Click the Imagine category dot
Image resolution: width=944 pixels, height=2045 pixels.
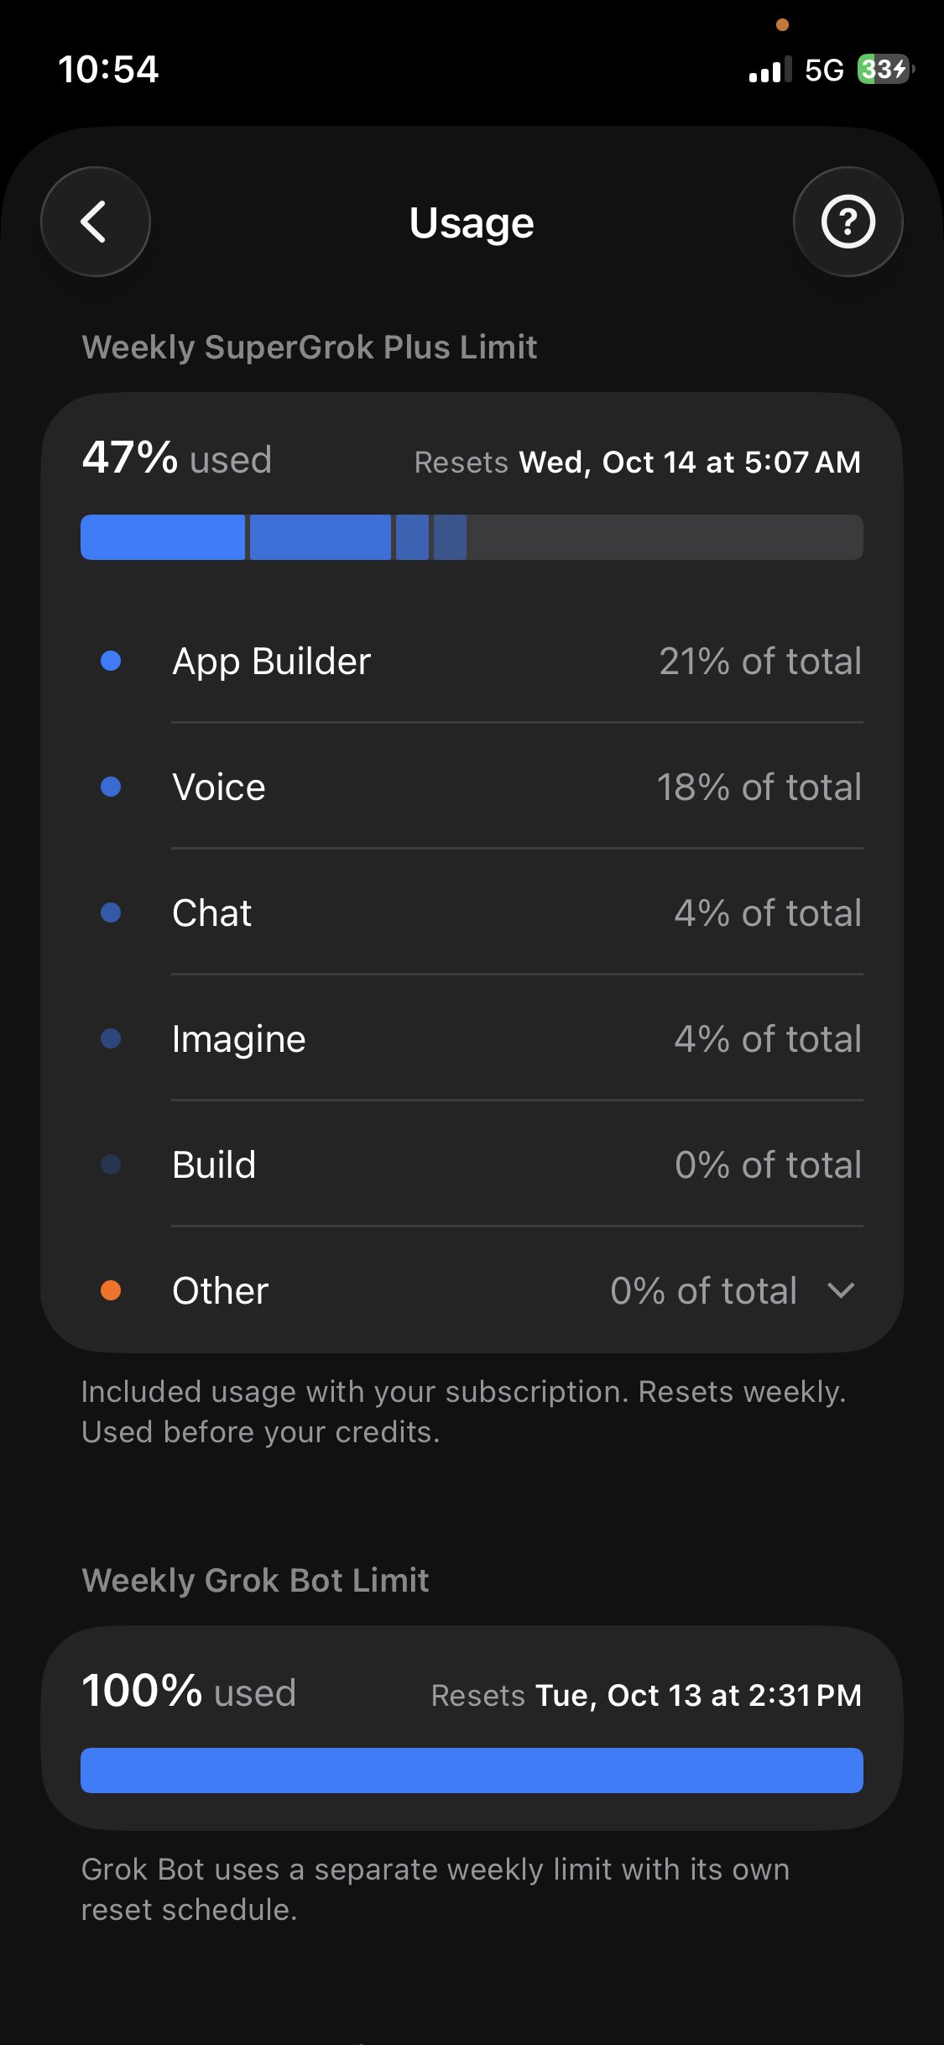111,1038
